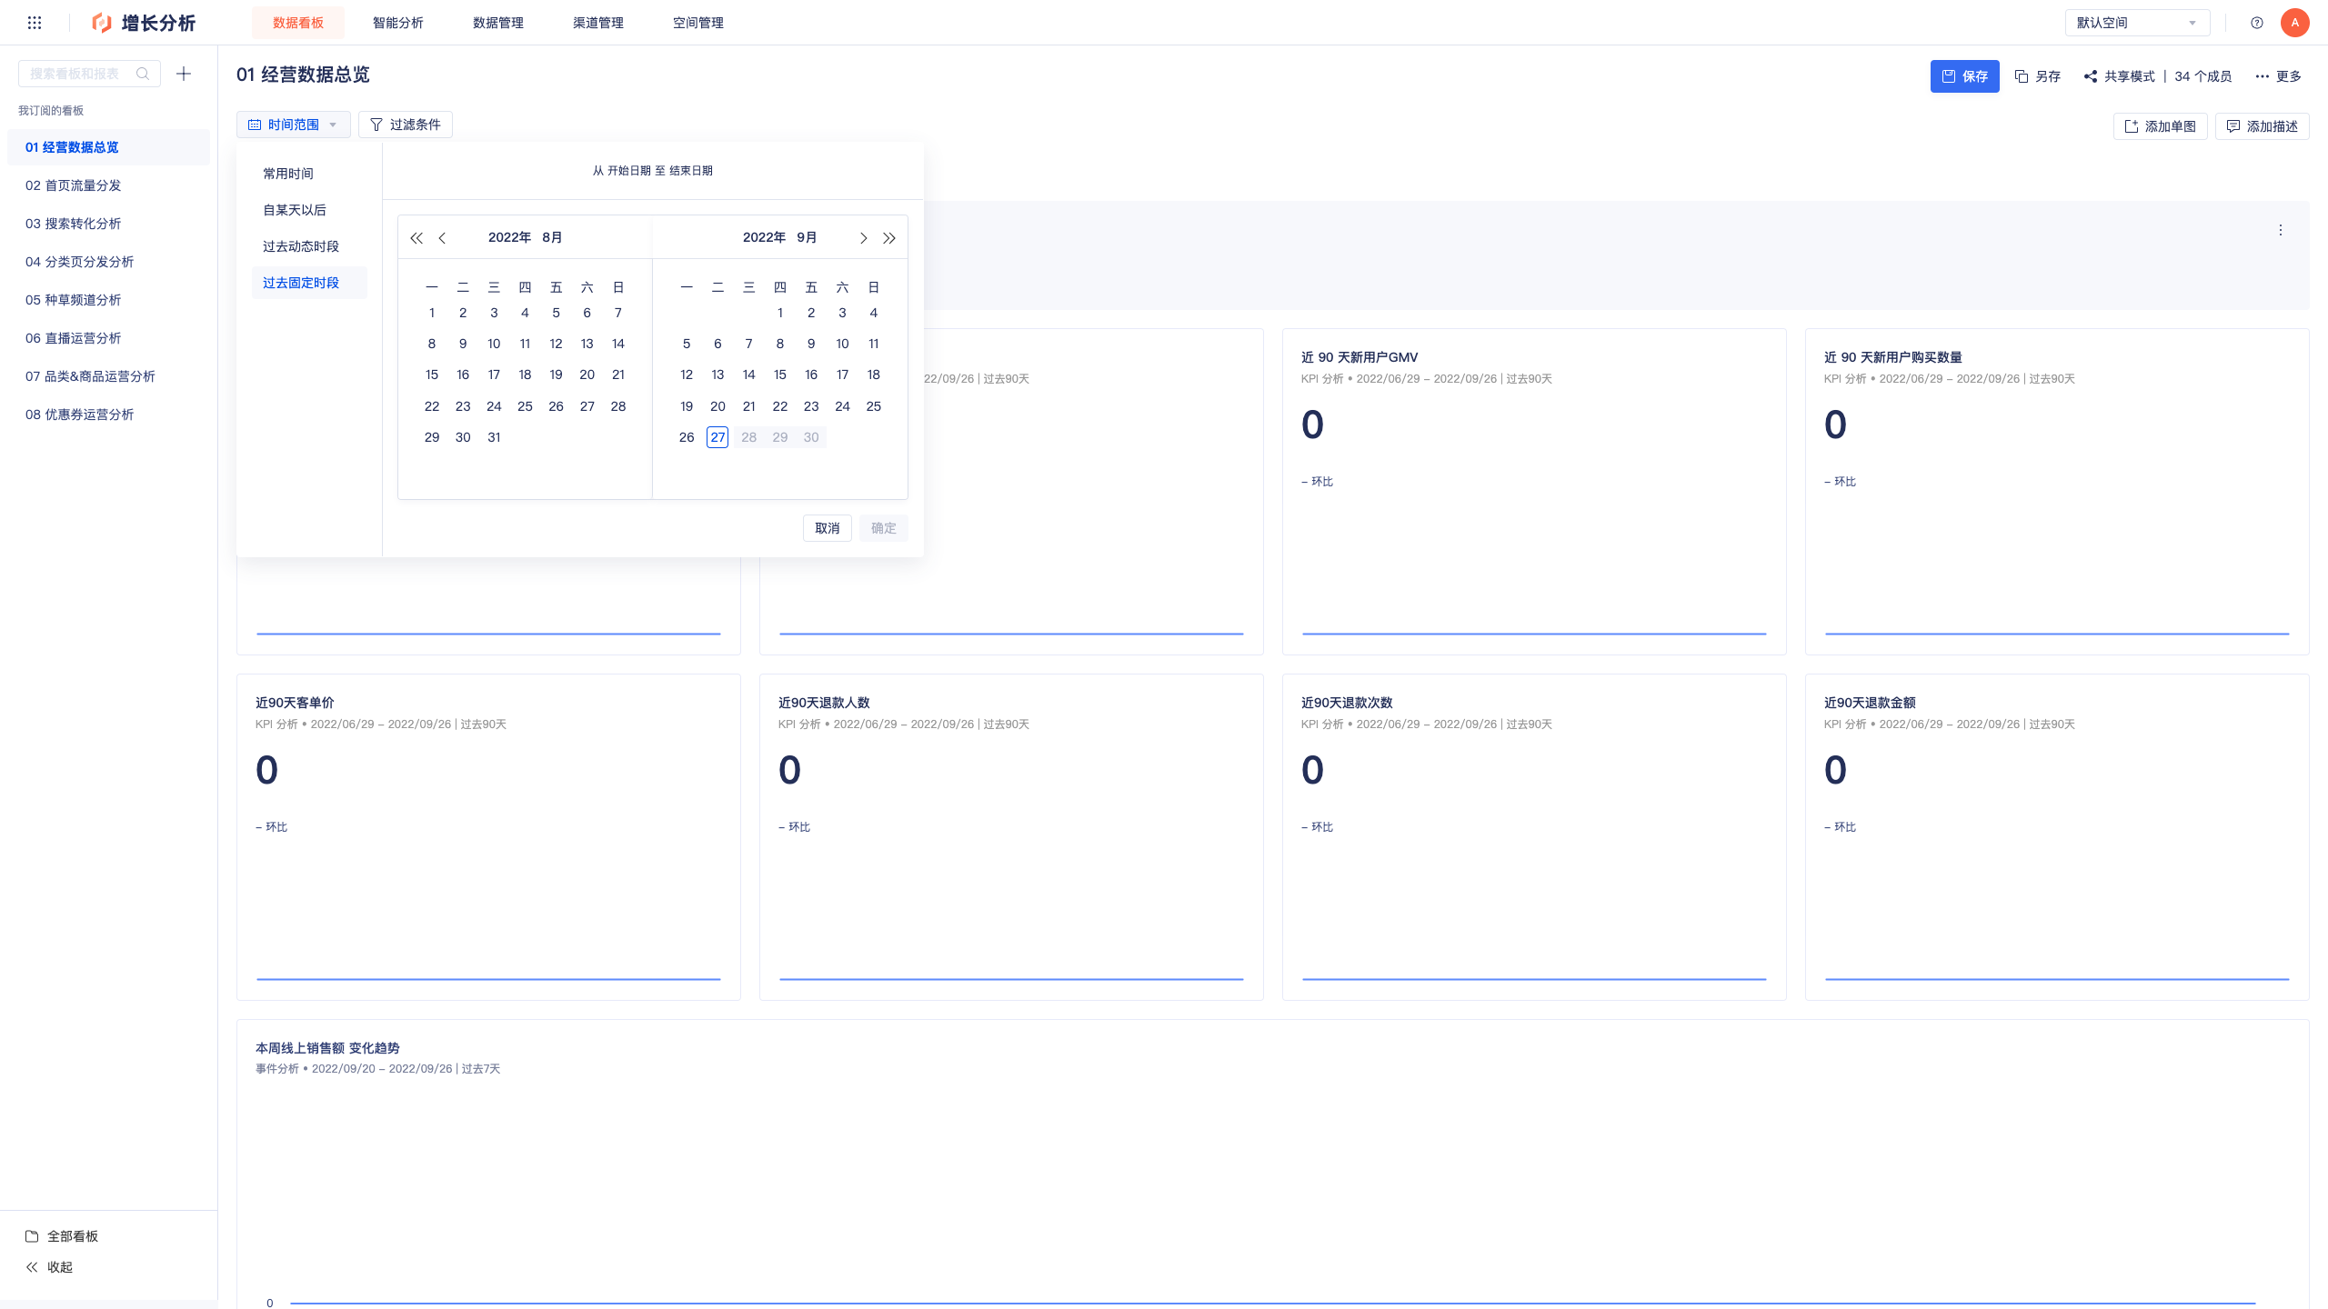Open the 近90天退款次数 card title
This screenshot has height=1309, width=2328.
pyautogui.click(x=1347, y=703)
